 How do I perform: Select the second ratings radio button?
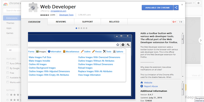click(x=8, y=100)
